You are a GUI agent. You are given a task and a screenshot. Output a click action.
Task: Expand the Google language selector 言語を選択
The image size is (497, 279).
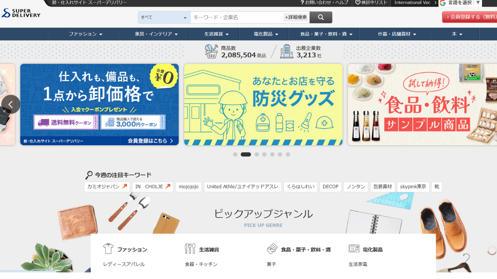[x=461, y=3]
